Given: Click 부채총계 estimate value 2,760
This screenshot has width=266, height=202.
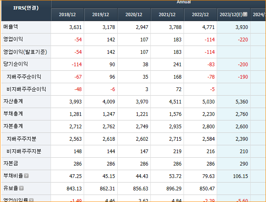Looking at the screenshot, I should [x=242, y=114].
